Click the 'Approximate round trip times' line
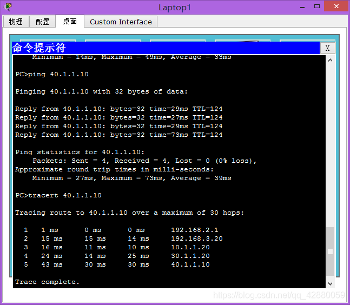 click(x=114, y=170)
